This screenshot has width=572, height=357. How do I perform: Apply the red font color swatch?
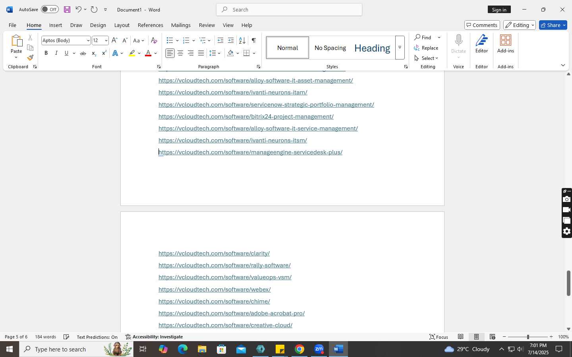click(148, 53)
